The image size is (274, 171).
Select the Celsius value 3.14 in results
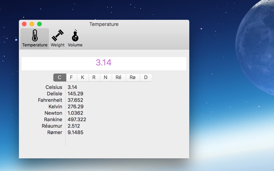pyautogui.click(x=72, y=87)
